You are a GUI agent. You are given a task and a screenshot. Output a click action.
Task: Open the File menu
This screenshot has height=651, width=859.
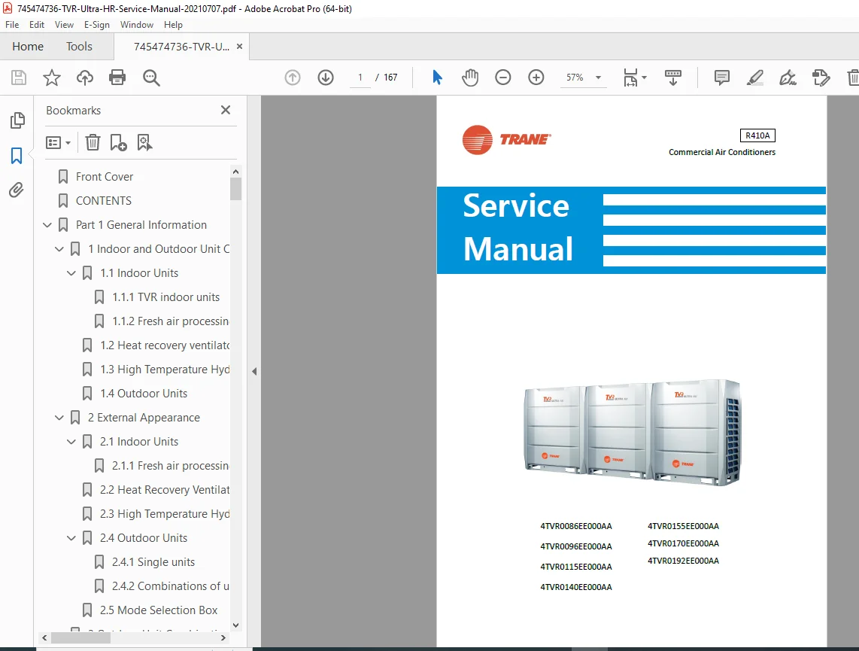12,25
